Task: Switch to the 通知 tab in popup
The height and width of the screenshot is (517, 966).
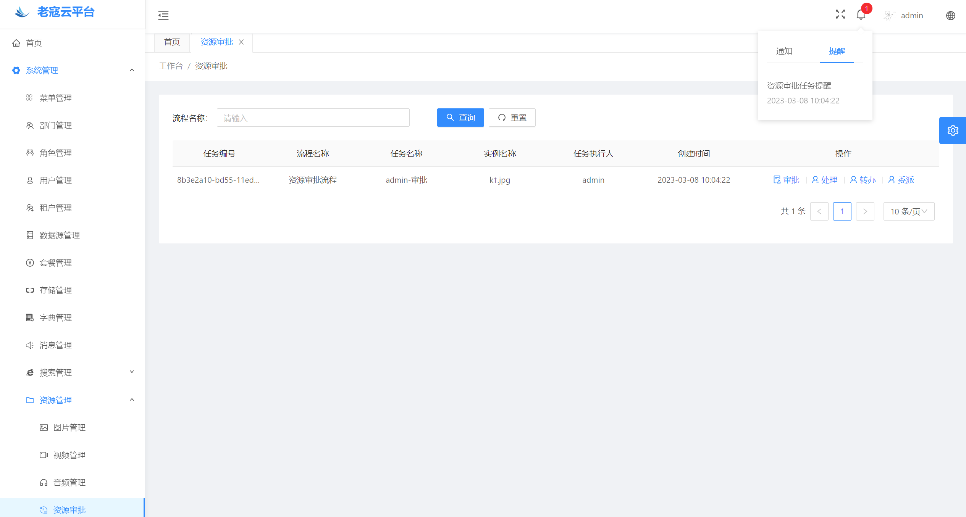Action: point(784,51)
